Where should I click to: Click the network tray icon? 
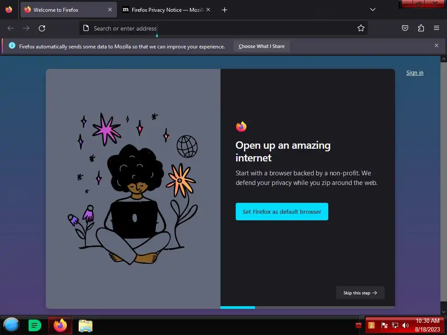(395, 325)
